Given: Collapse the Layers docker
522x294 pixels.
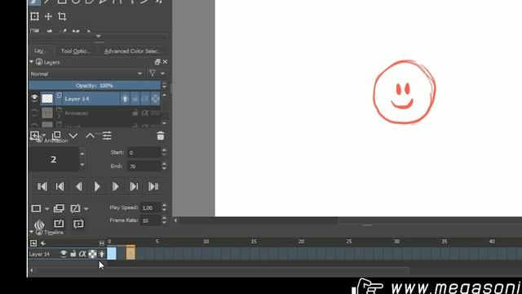Looking at the screenshot, I should tap(31, 62).
